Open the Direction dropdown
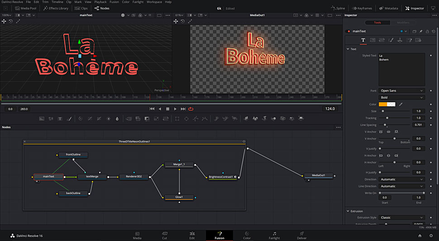 pos(401,179)
